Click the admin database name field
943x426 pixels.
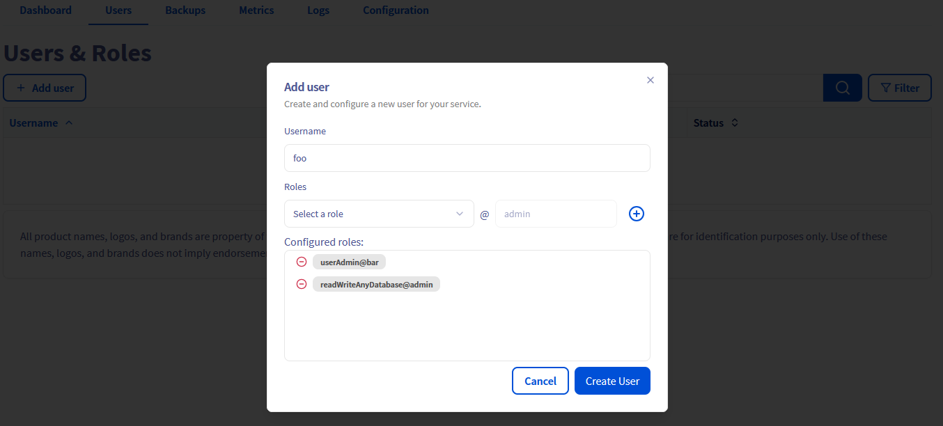(x=556, y=214)
